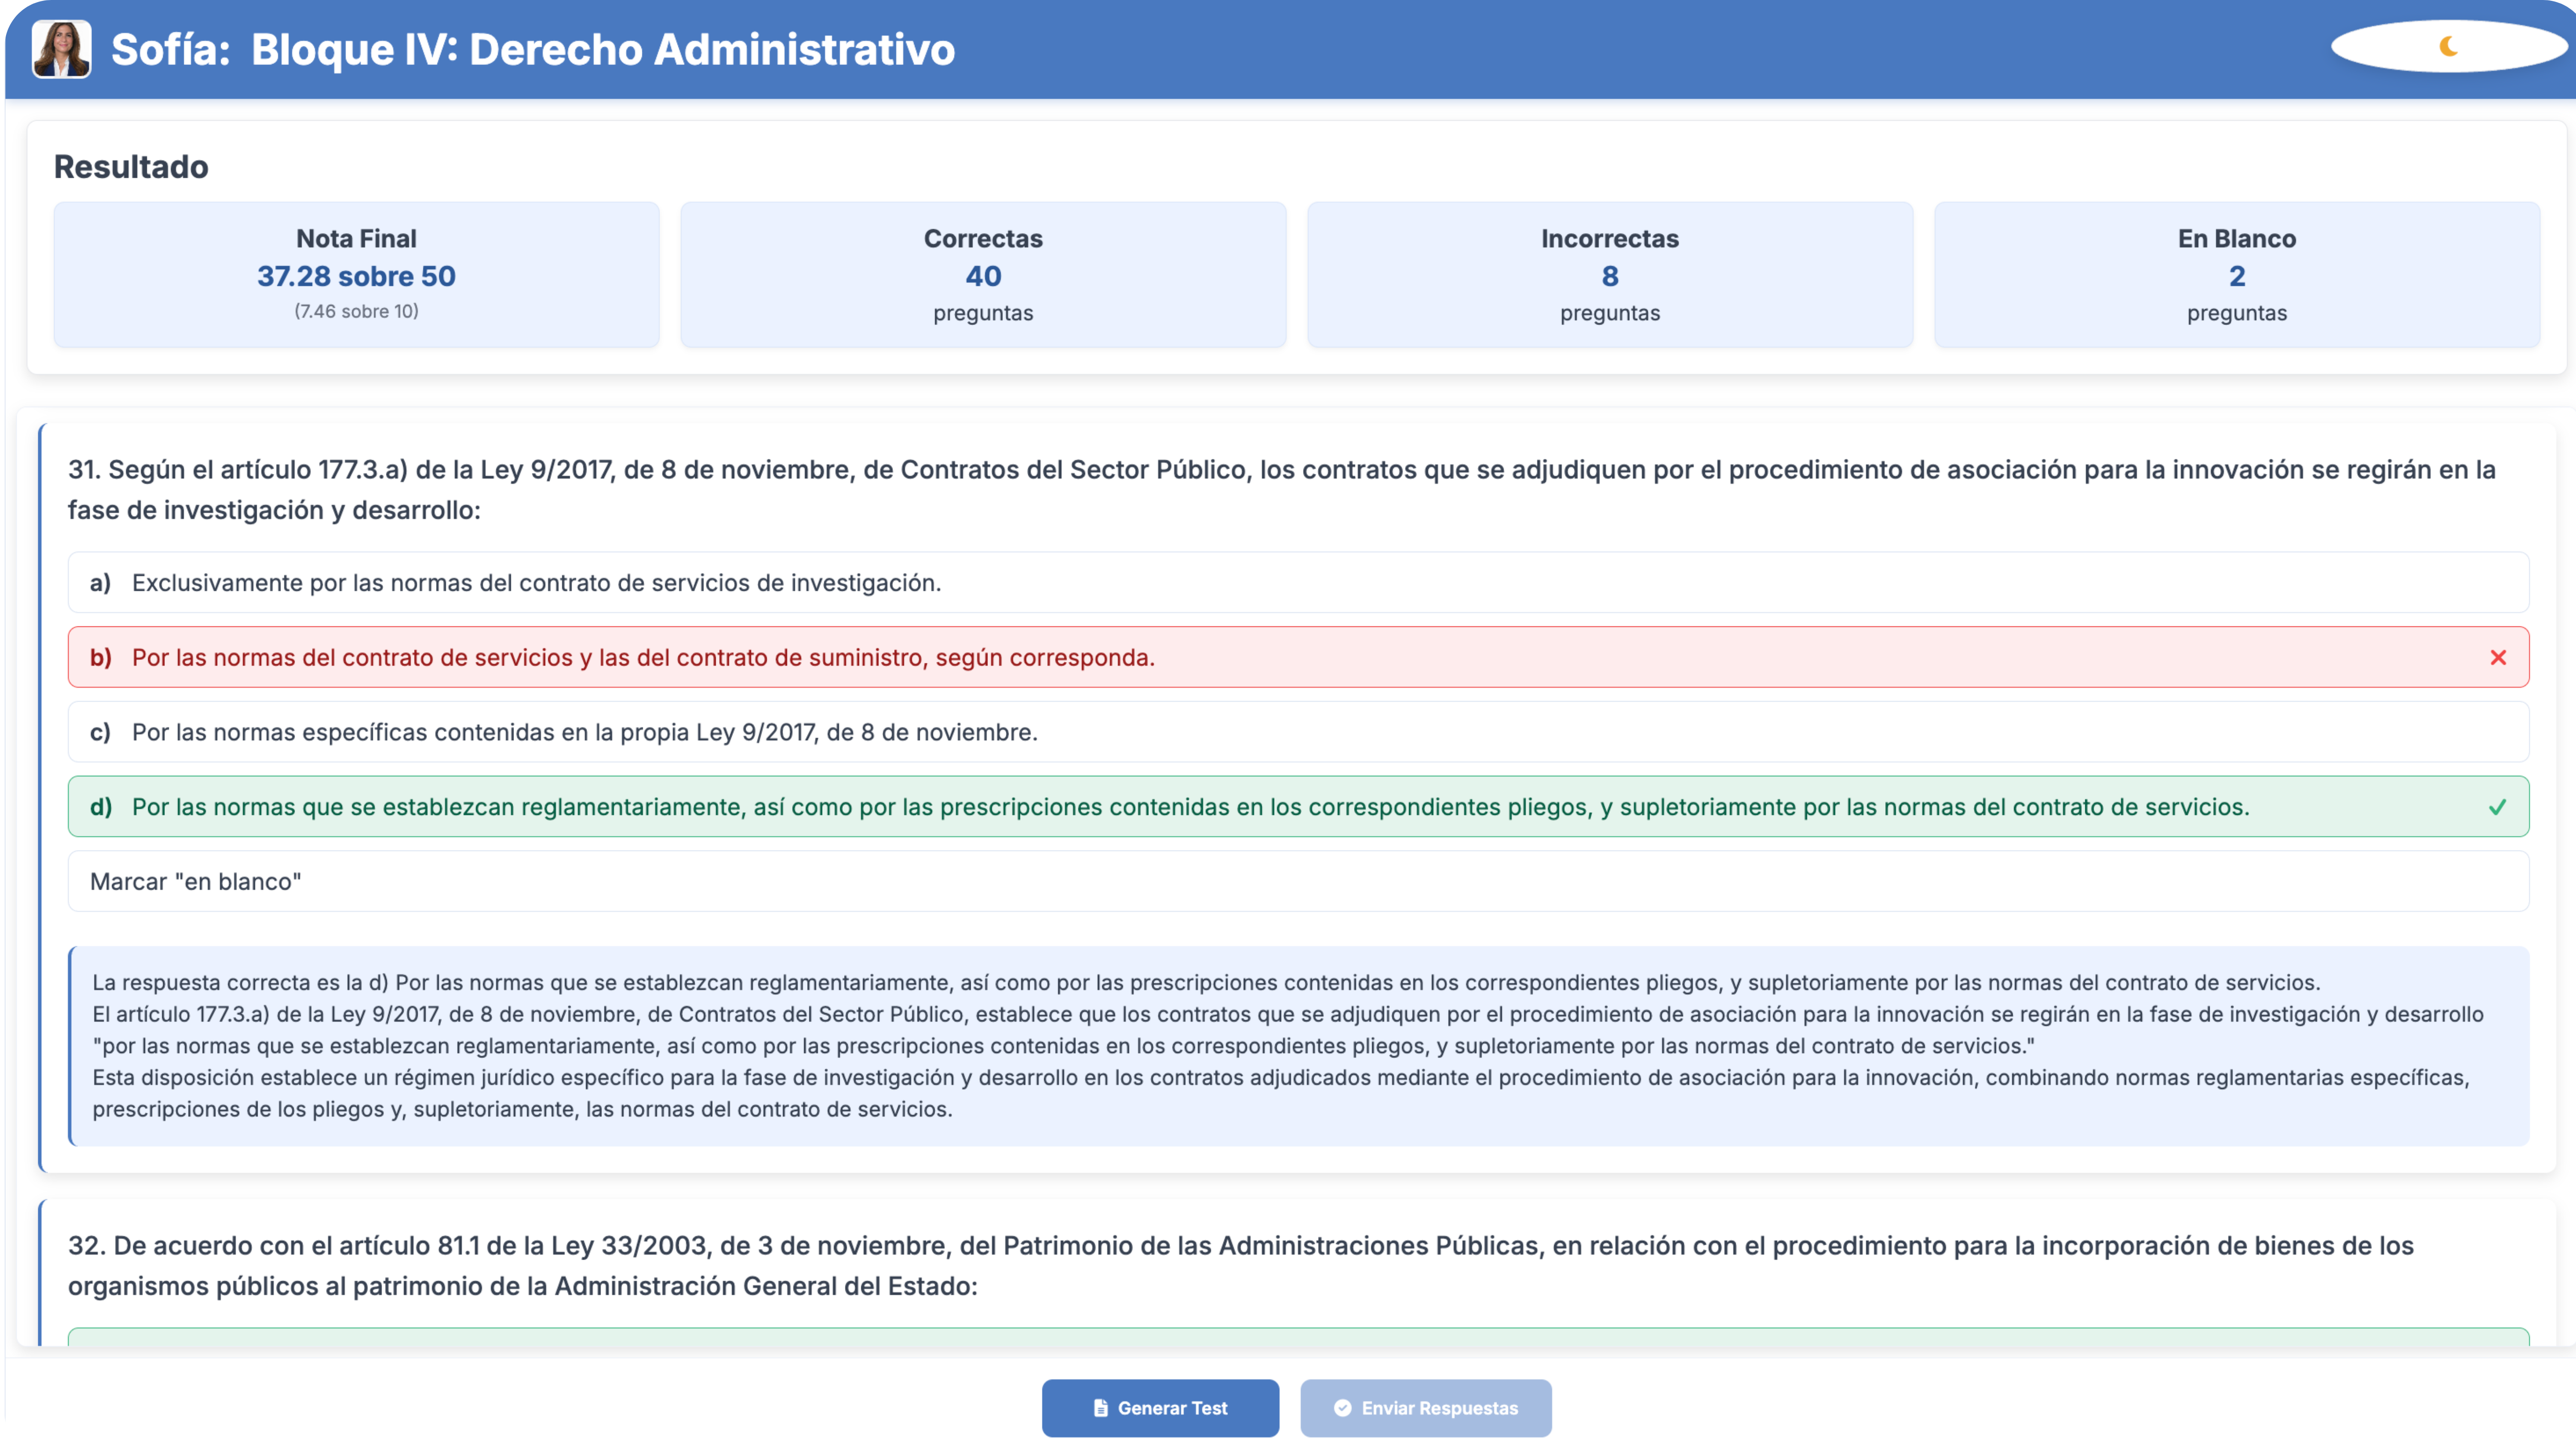This screenshot has height=1449, width=2576.
Task: Click the Generar Test button
Action: [1160, 1408]
